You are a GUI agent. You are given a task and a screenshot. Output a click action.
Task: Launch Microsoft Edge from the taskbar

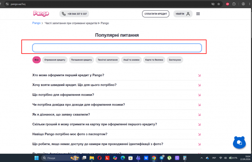123,158
